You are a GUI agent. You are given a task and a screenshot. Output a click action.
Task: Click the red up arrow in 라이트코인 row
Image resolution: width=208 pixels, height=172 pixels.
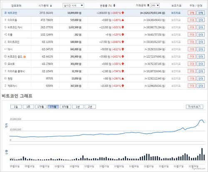point(123,42)
